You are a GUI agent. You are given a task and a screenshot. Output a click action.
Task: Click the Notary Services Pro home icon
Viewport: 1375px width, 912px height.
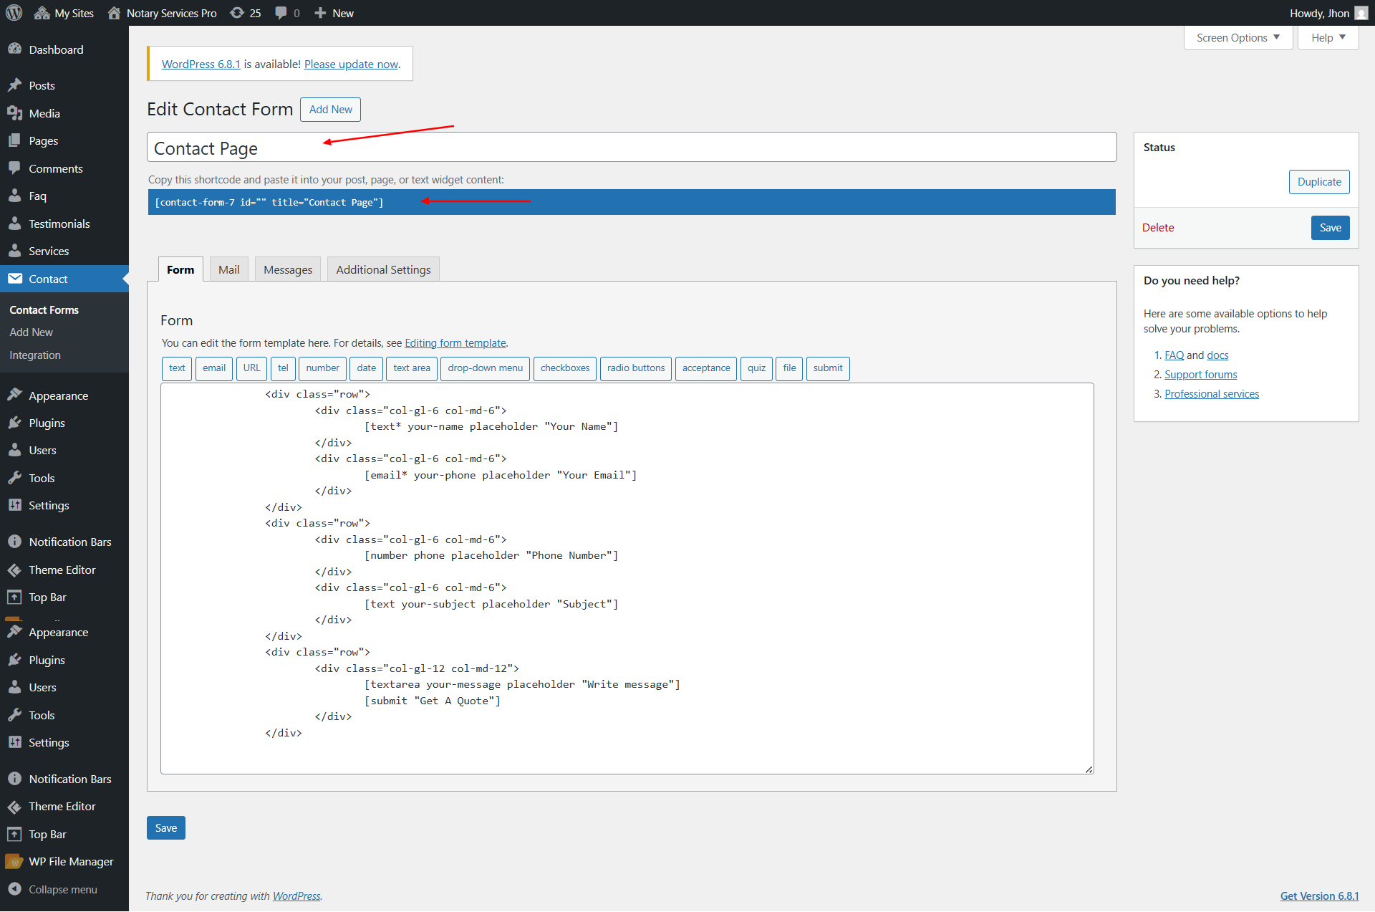[114, 13]
